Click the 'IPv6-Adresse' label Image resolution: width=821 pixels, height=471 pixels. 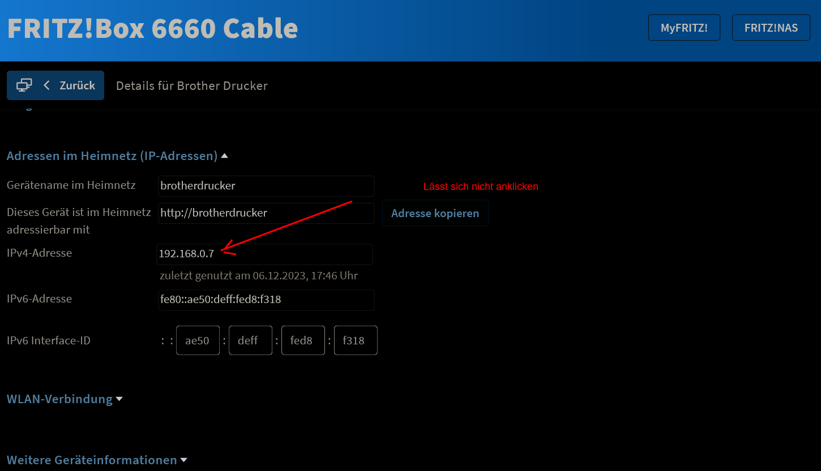coord(40,299)
